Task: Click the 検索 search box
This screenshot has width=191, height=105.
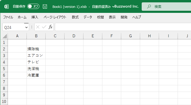Action: pyautogui.click(x=166, y=7)
